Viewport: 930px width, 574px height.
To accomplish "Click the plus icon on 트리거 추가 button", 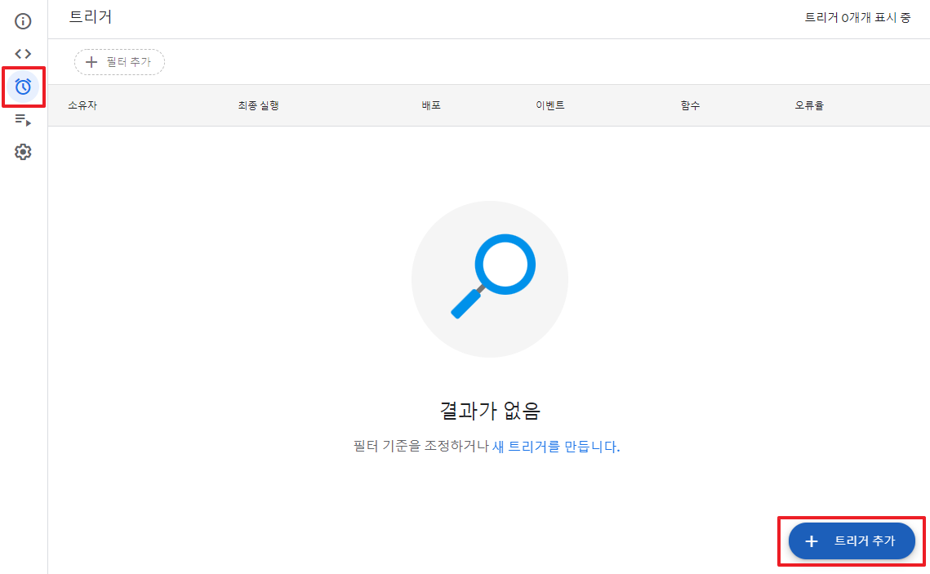I will click(x=812, y=541).
